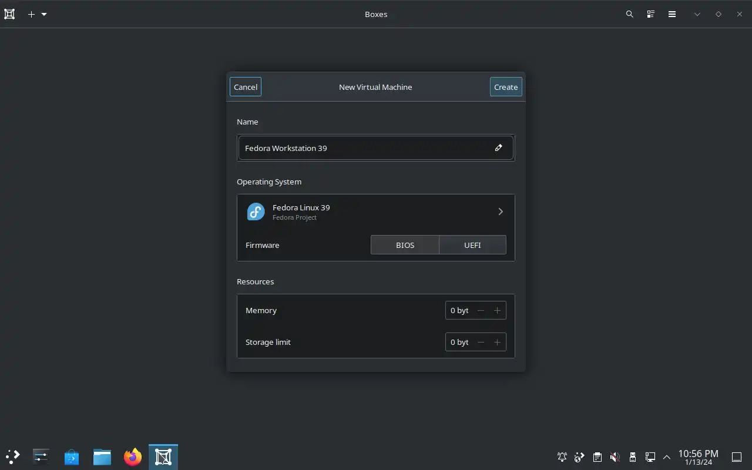
Task: Launch Firefox from taskbar
Action: (x=133, y=456)
